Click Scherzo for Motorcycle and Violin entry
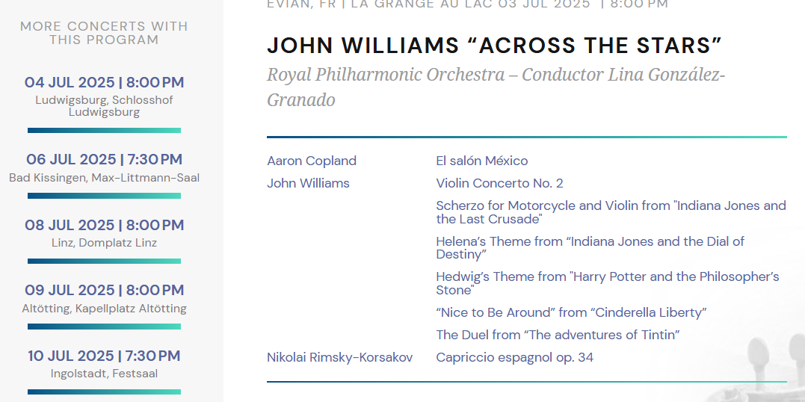 [x=611, y=212]
